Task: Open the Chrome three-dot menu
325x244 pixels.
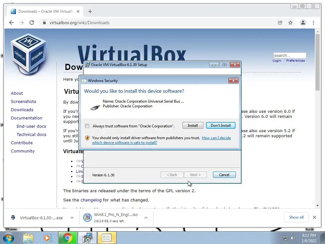Action: click(x=313, y=23)
